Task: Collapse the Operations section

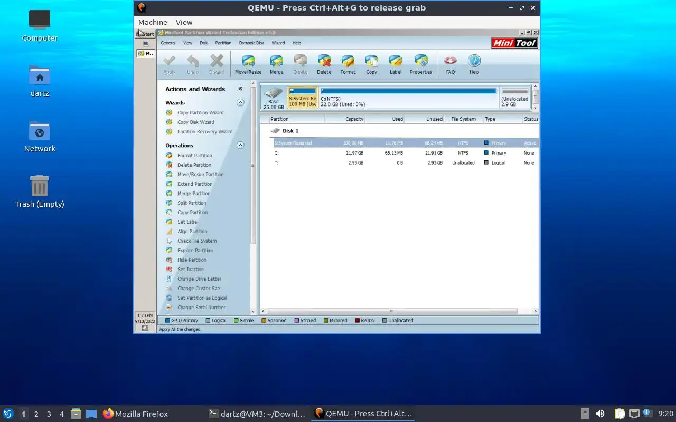Action: (240, 145)
